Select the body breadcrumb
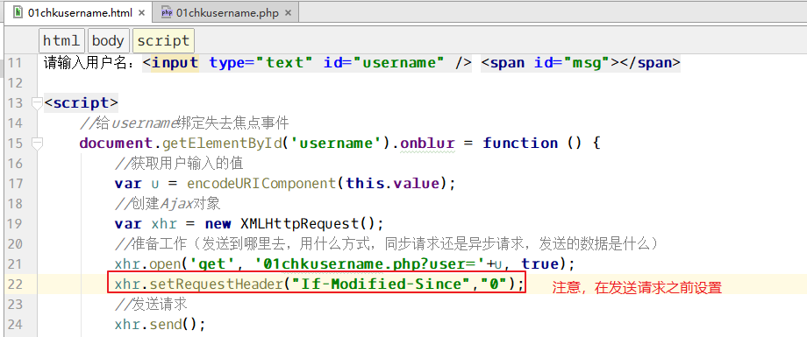The image size is (807, 337). click(x=108, y=40)
